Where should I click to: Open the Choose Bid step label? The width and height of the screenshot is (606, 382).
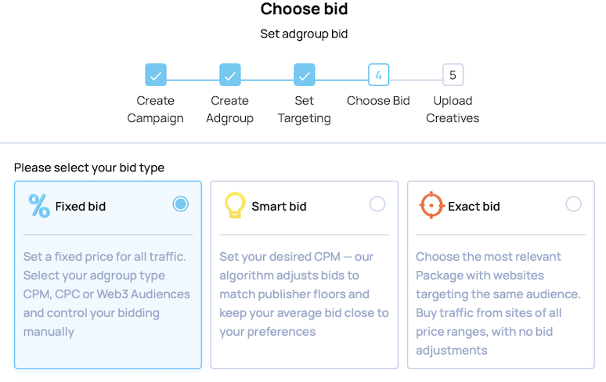click(x=379, y=101)
